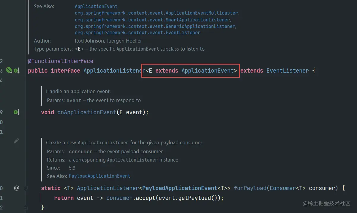Click the onApplicationEvent method name
The image size is (357, 213).
pos(86,112)
